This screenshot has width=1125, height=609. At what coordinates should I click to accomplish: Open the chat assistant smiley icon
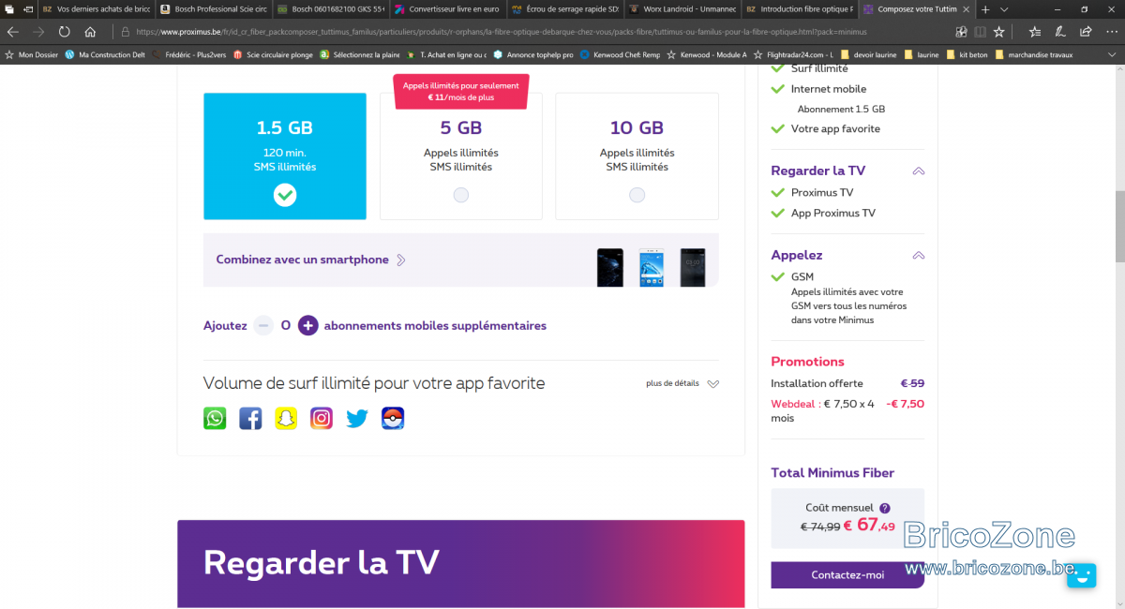[x=1081, y=575]
